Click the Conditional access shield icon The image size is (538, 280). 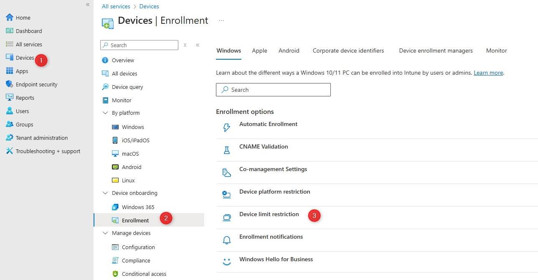pos(115,274)
